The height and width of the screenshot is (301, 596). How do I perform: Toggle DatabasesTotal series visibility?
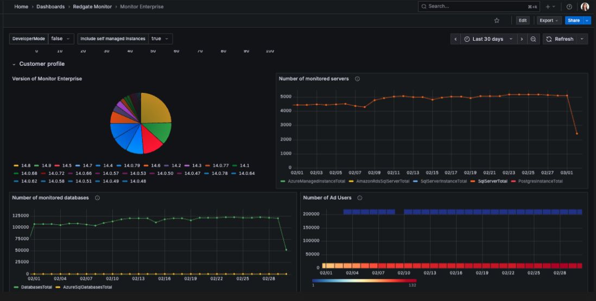coord(35,287)
